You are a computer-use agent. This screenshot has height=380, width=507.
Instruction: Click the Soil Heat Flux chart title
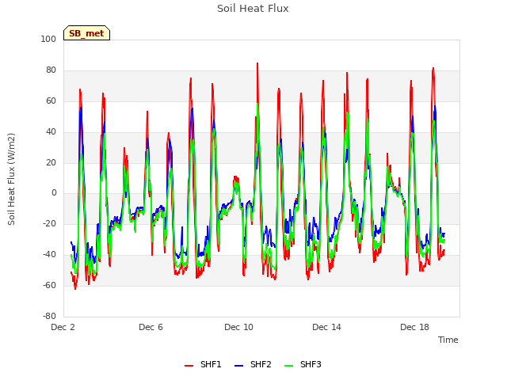253,9
